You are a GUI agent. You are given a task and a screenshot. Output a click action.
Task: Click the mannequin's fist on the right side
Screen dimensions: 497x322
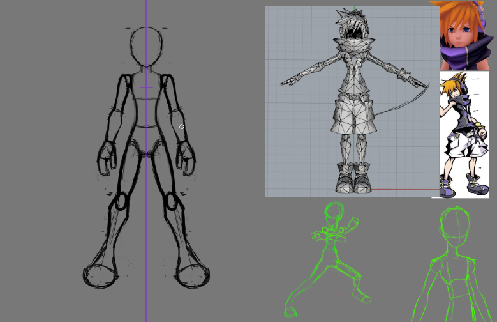click(186, 156)
